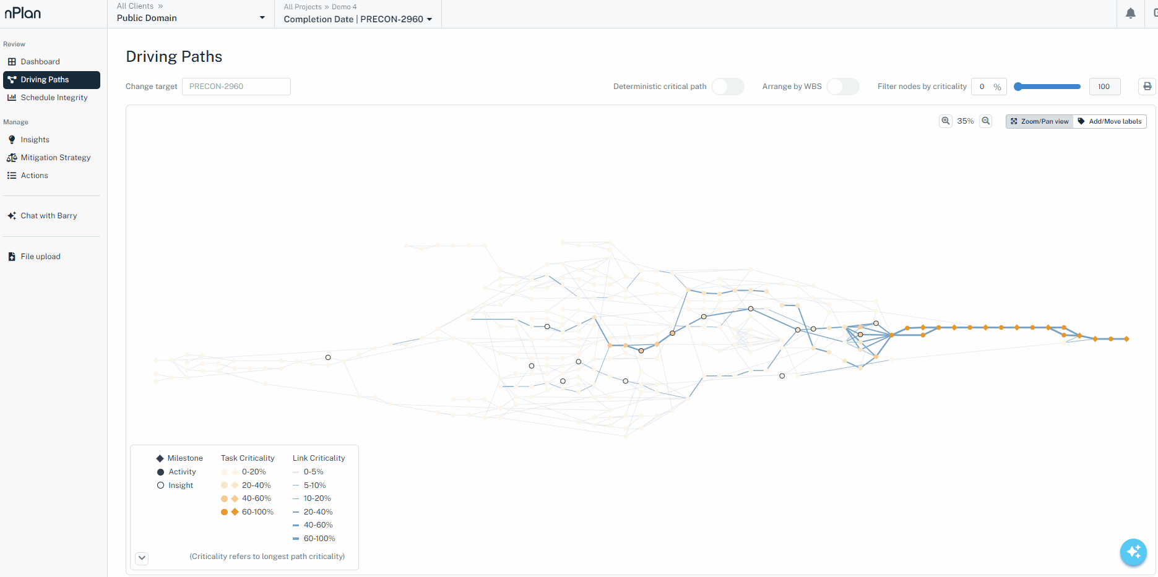Select the Mitigation Strategy scales icon
This screenshot has width=1158, height=577.
[x=12, y=157]
